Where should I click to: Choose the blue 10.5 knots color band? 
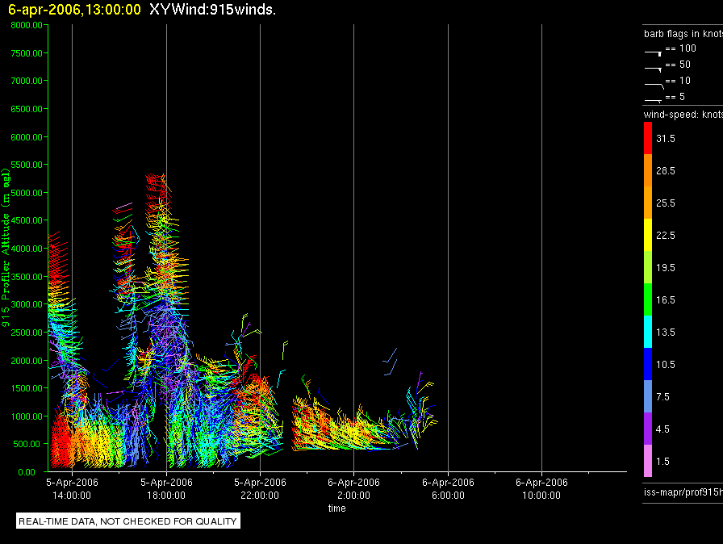tap(647, 364)
